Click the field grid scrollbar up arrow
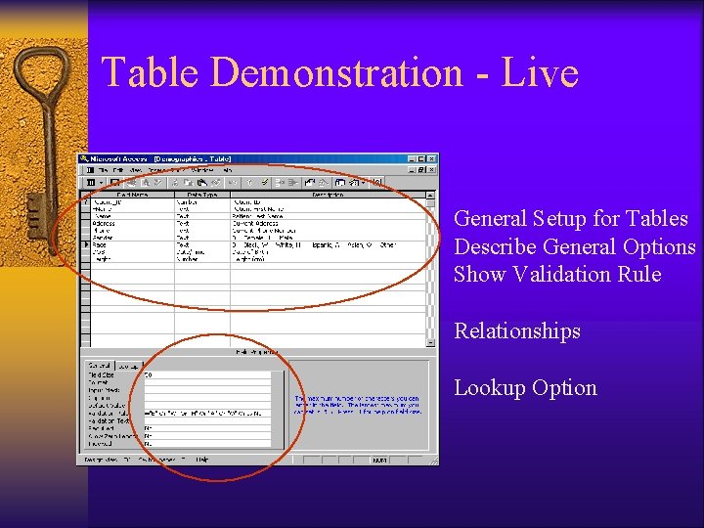This screenshot has height=528, width=704. pyautogui.click(x=430, y=196)
